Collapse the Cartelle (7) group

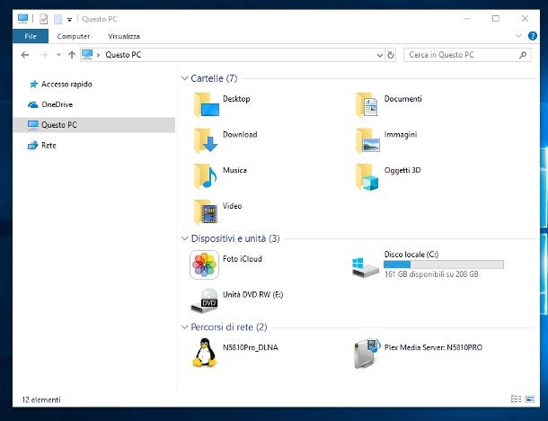coord(184,78)
